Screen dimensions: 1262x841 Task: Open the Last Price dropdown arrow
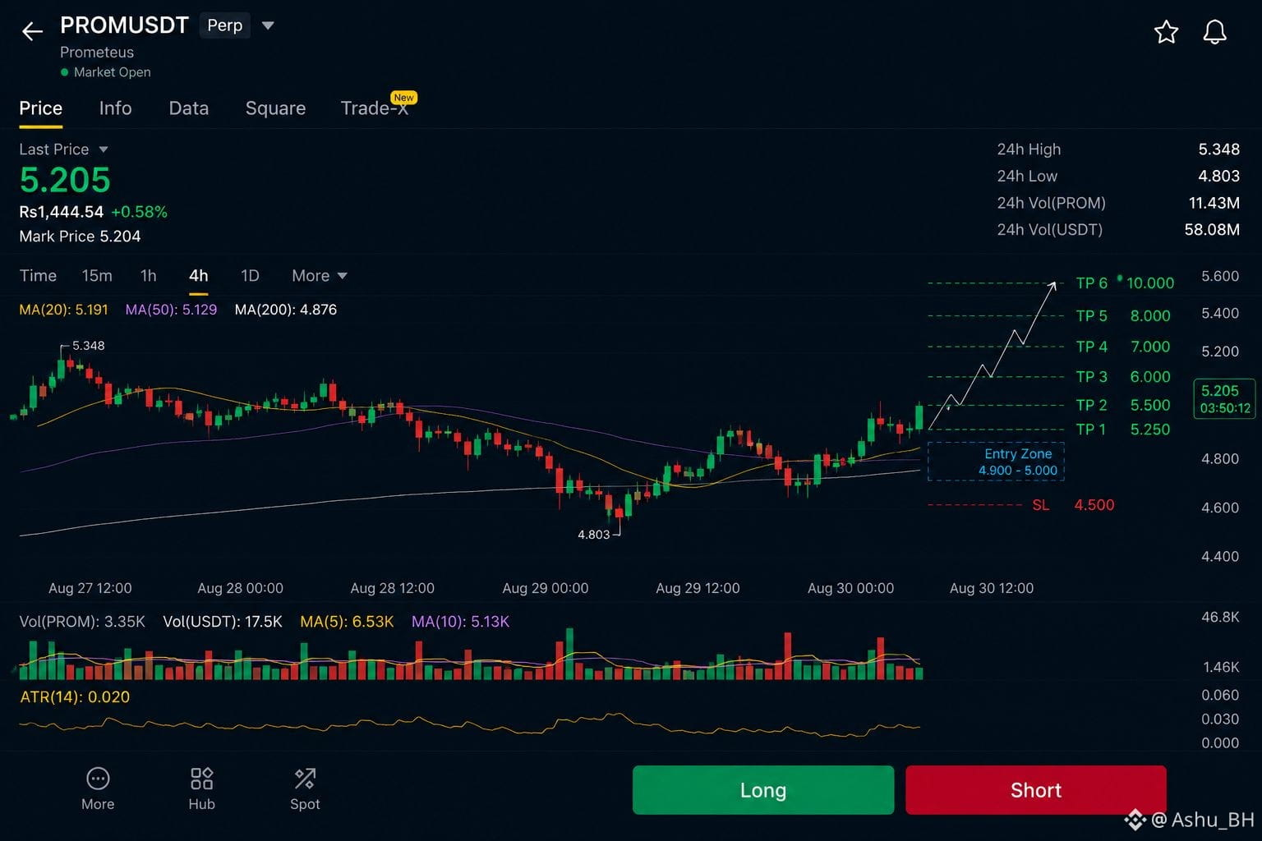point(104,149)
